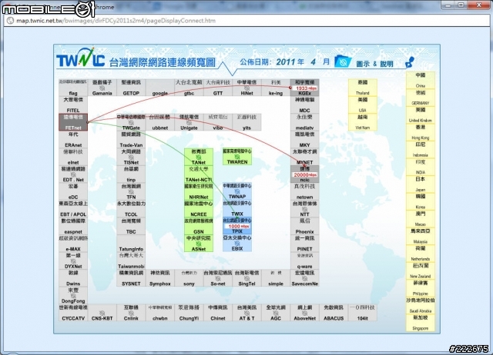The image size is (493, 355).
Task: Select the TISNet network node
Action: [x=131, y=157]
